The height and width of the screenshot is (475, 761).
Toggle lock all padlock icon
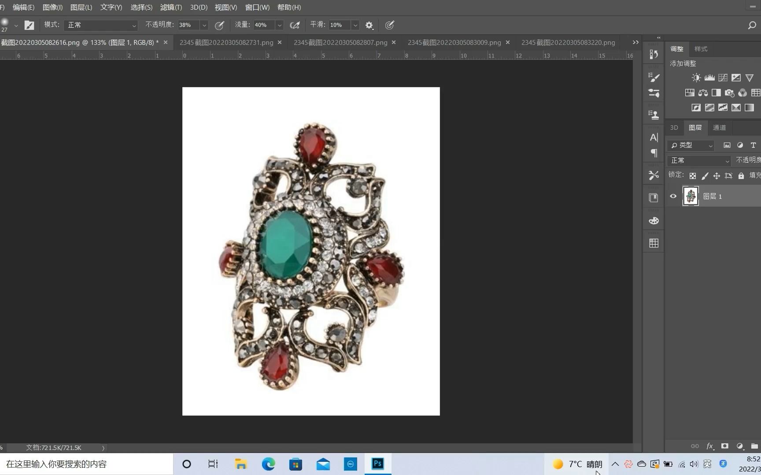tap(741, 176)
